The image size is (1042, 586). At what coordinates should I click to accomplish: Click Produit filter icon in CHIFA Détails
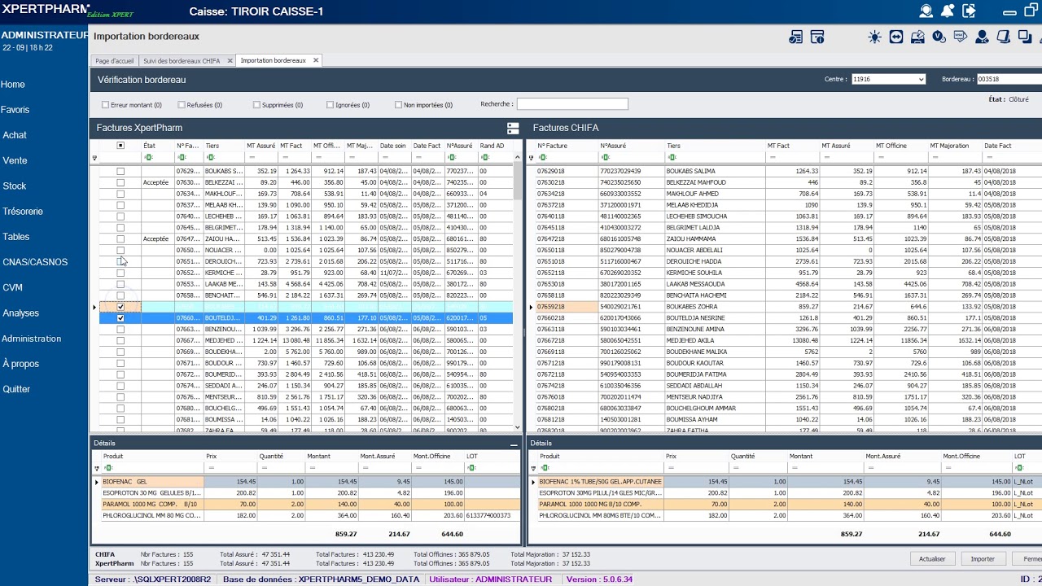(x=545, y=468)
